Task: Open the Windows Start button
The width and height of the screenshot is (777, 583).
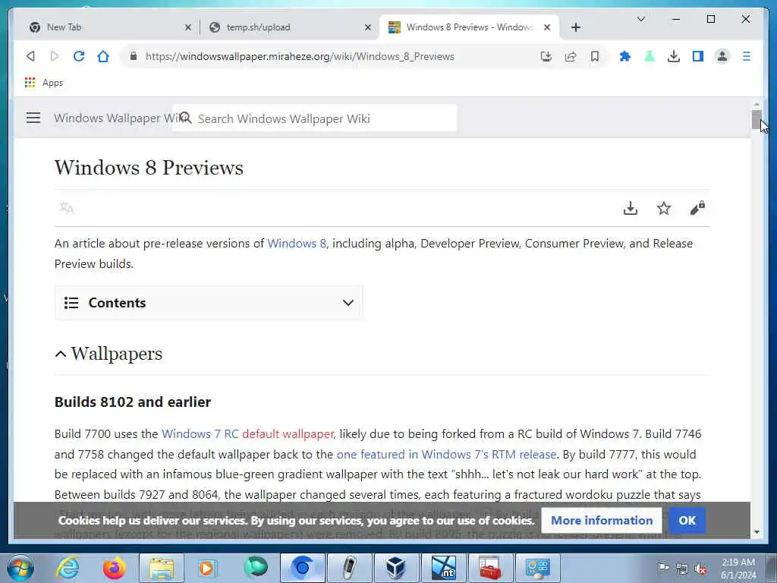Action: click(x=20, y=568)
